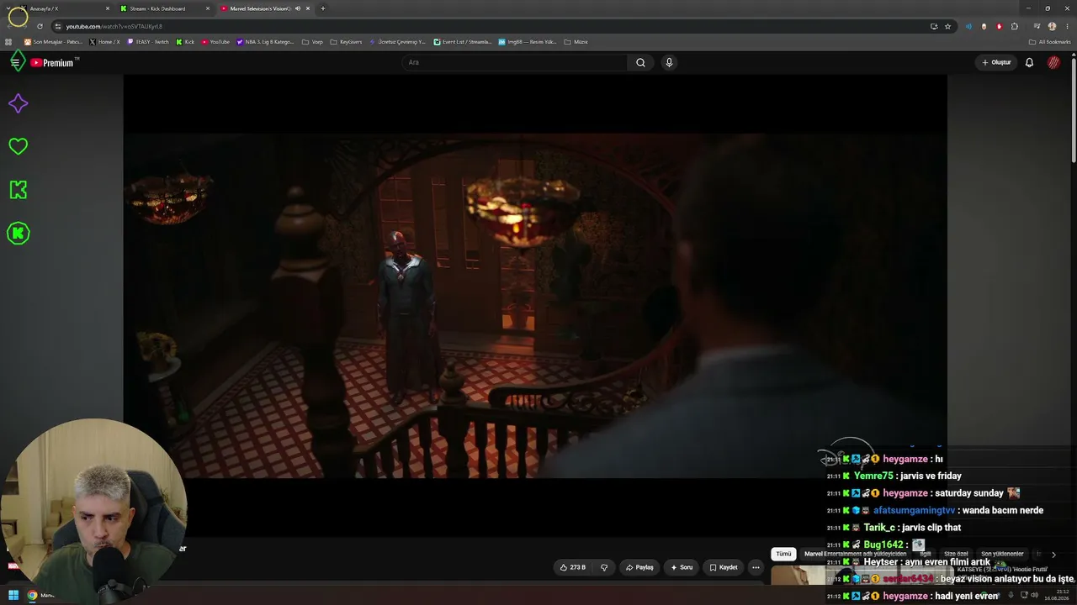This screenshot has width=1077, height=605.
Task: Click the YouTube search field Ara
Action: coord(514,62)
